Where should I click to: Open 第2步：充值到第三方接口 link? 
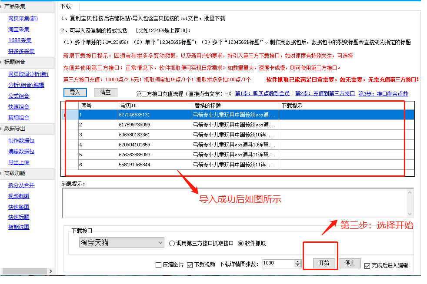click(325, 93)
